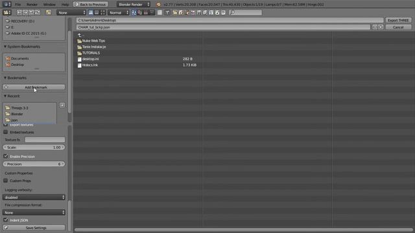Toggle text files filter
Viewport: 415px width, 233px height.
[x=223, y=12]
